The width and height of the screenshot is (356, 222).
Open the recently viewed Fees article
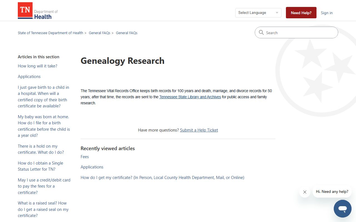(85, 157)
